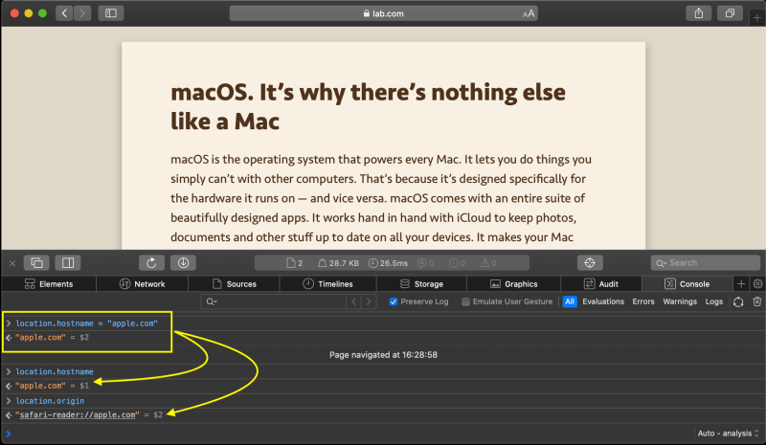Switch to the Graphics tab
This screenshot has width=766, height=445.
pos(513,284)
